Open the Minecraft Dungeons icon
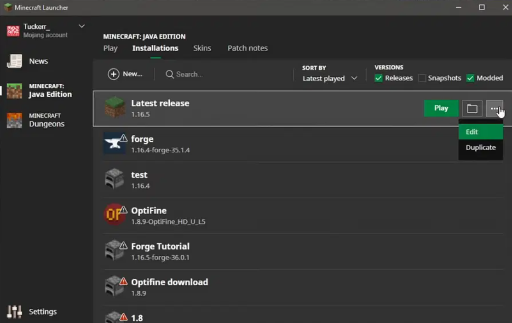Screen dimensions: 512x323 (x=14, y=120)
